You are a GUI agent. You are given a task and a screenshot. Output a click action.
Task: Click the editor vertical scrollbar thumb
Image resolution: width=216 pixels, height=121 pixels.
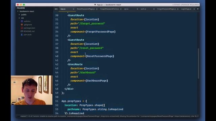198,64
